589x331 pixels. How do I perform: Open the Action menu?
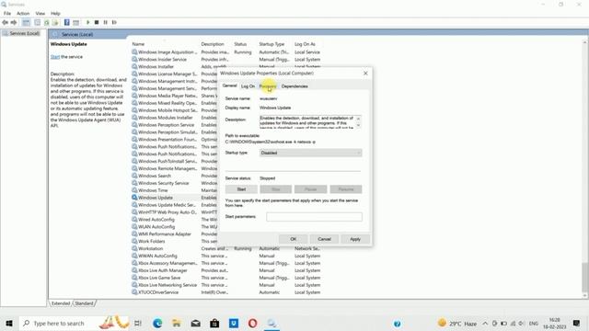tap(23, 13)
